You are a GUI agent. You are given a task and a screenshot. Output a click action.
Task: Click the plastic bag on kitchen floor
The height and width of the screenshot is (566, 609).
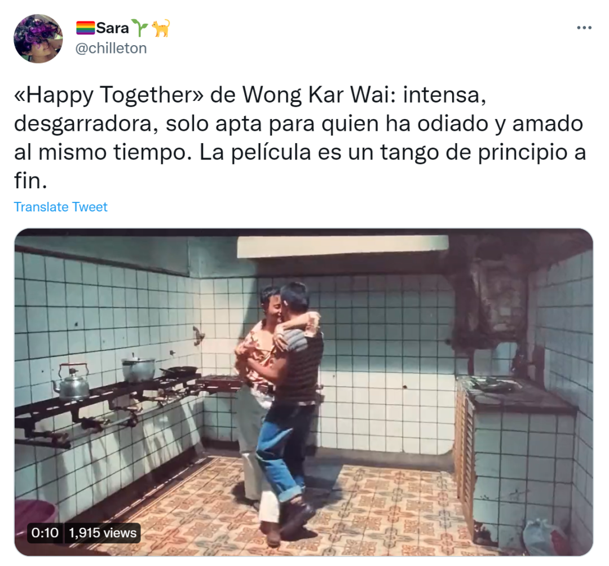pyautogui.click(x=543, y=537)
